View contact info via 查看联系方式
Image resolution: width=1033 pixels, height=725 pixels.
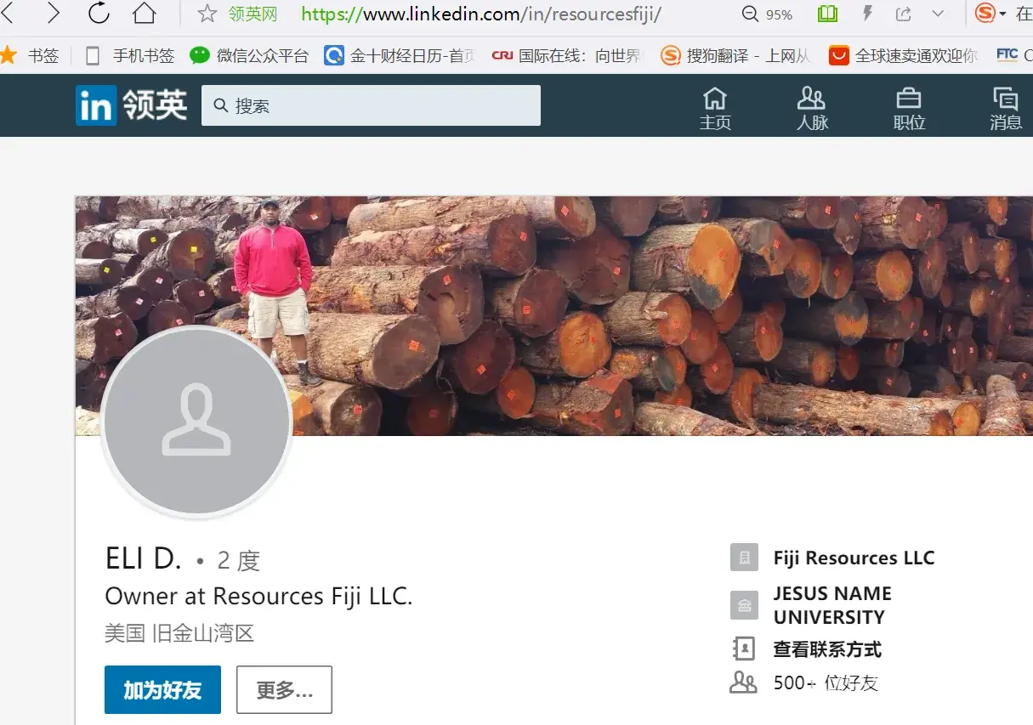826,649
